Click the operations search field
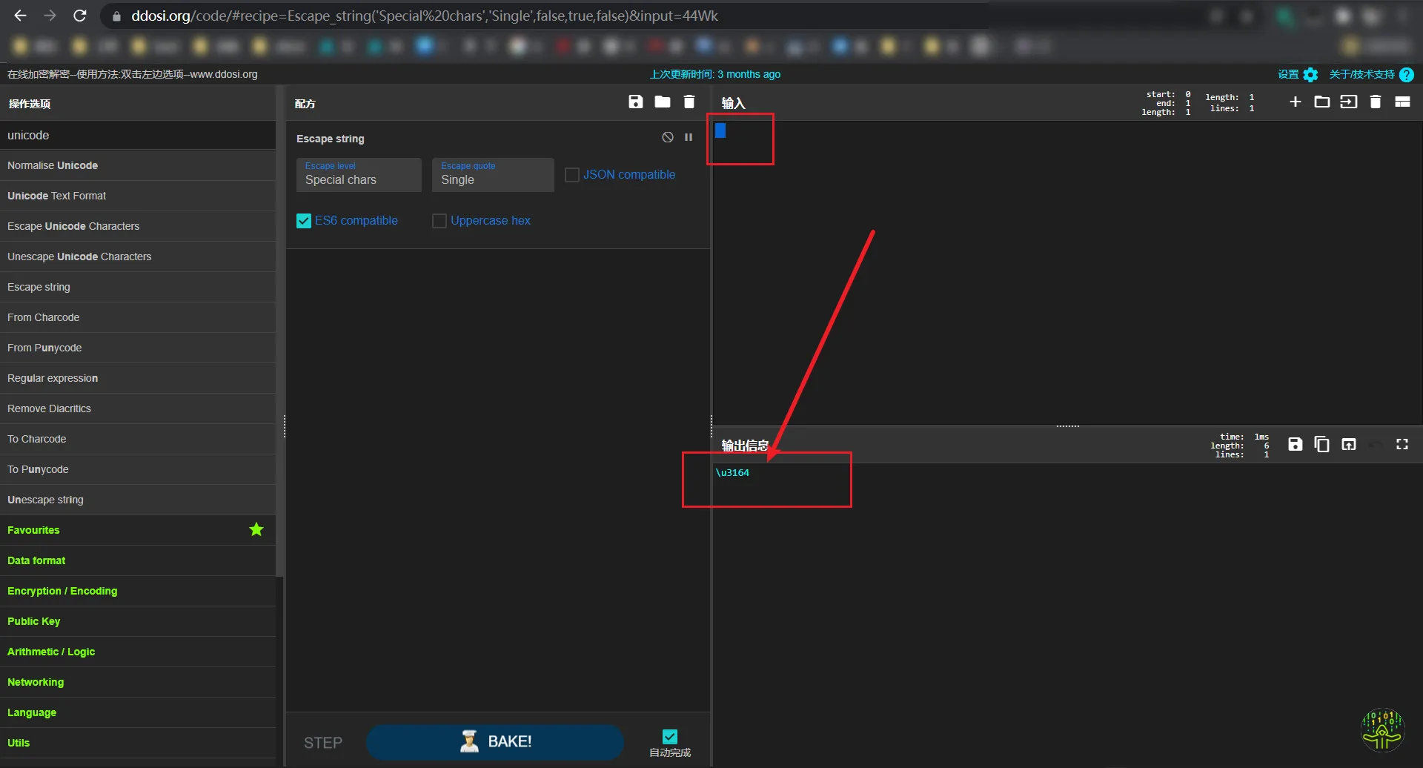The width and height of the screenshot is (1423, 768). point(138,135)
